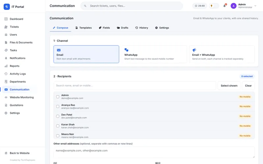
Task: Select the WhatsApp channel card
Action: 154,54
